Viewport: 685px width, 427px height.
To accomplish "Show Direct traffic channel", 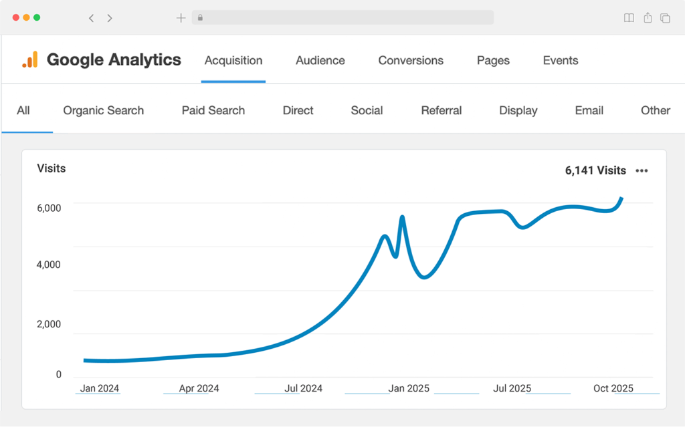I will (298, 110).
